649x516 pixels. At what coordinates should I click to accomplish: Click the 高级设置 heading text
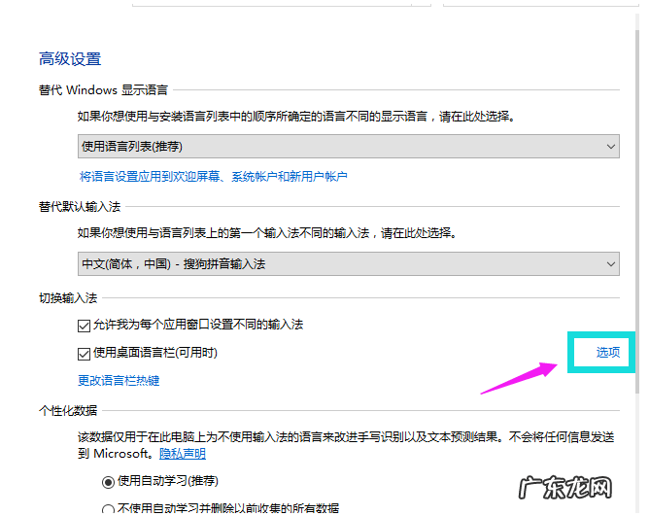pos(70,59)
